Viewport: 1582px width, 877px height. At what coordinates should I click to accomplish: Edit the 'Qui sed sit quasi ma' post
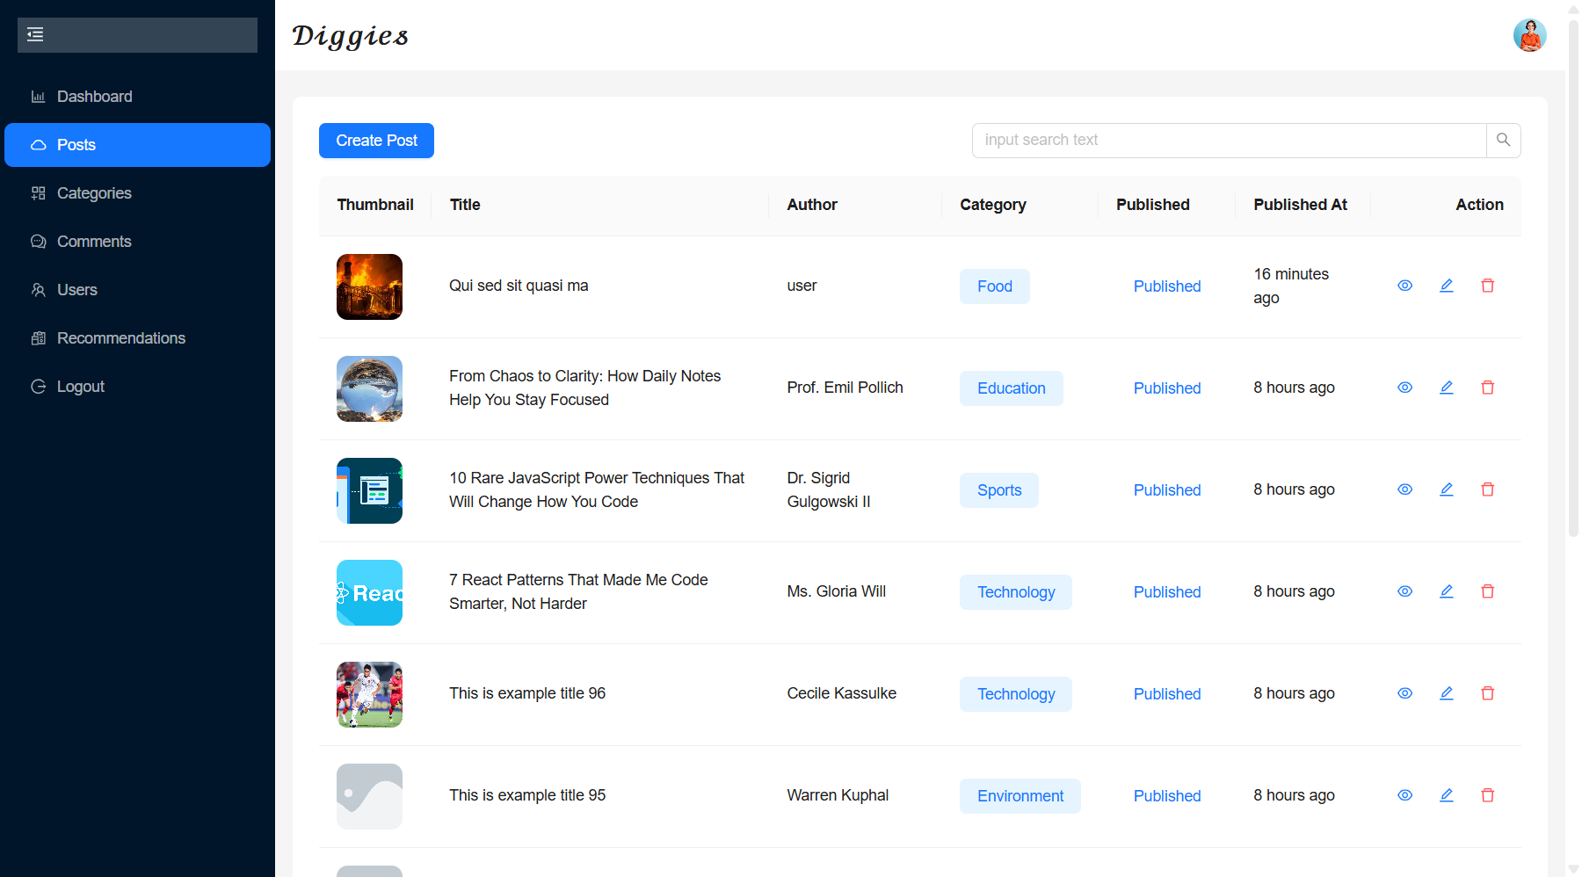tap(1446, 286)
